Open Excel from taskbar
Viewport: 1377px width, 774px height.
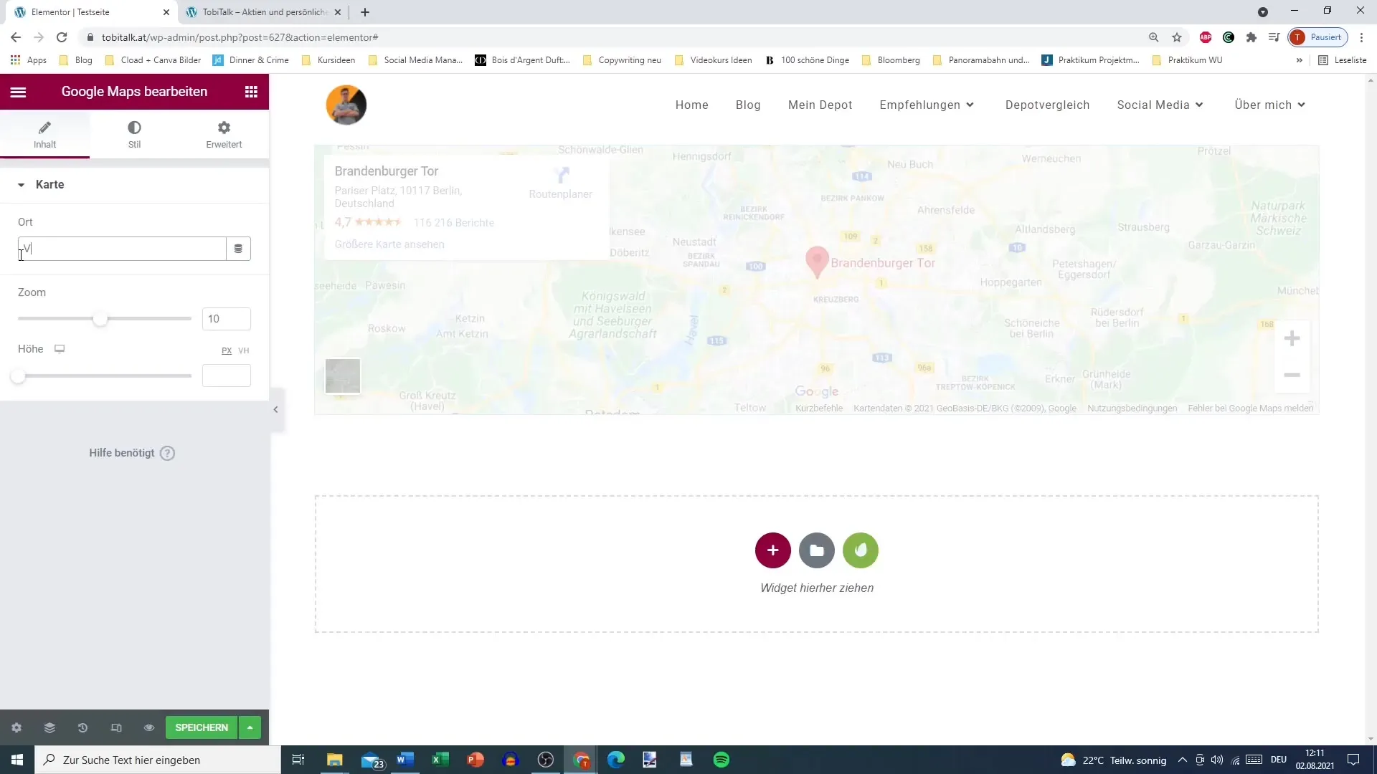440,760
